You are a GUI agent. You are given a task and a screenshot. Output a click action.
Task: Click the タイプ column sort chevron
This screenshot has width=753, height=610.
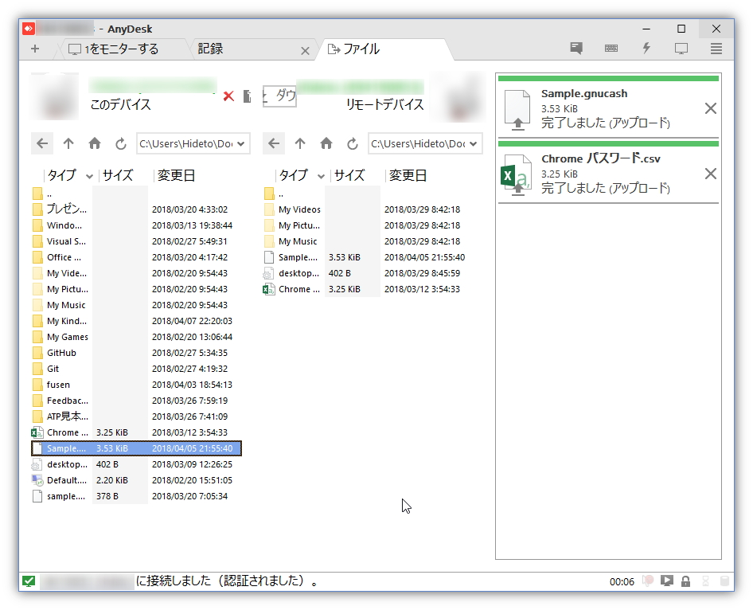pos(88,175)
